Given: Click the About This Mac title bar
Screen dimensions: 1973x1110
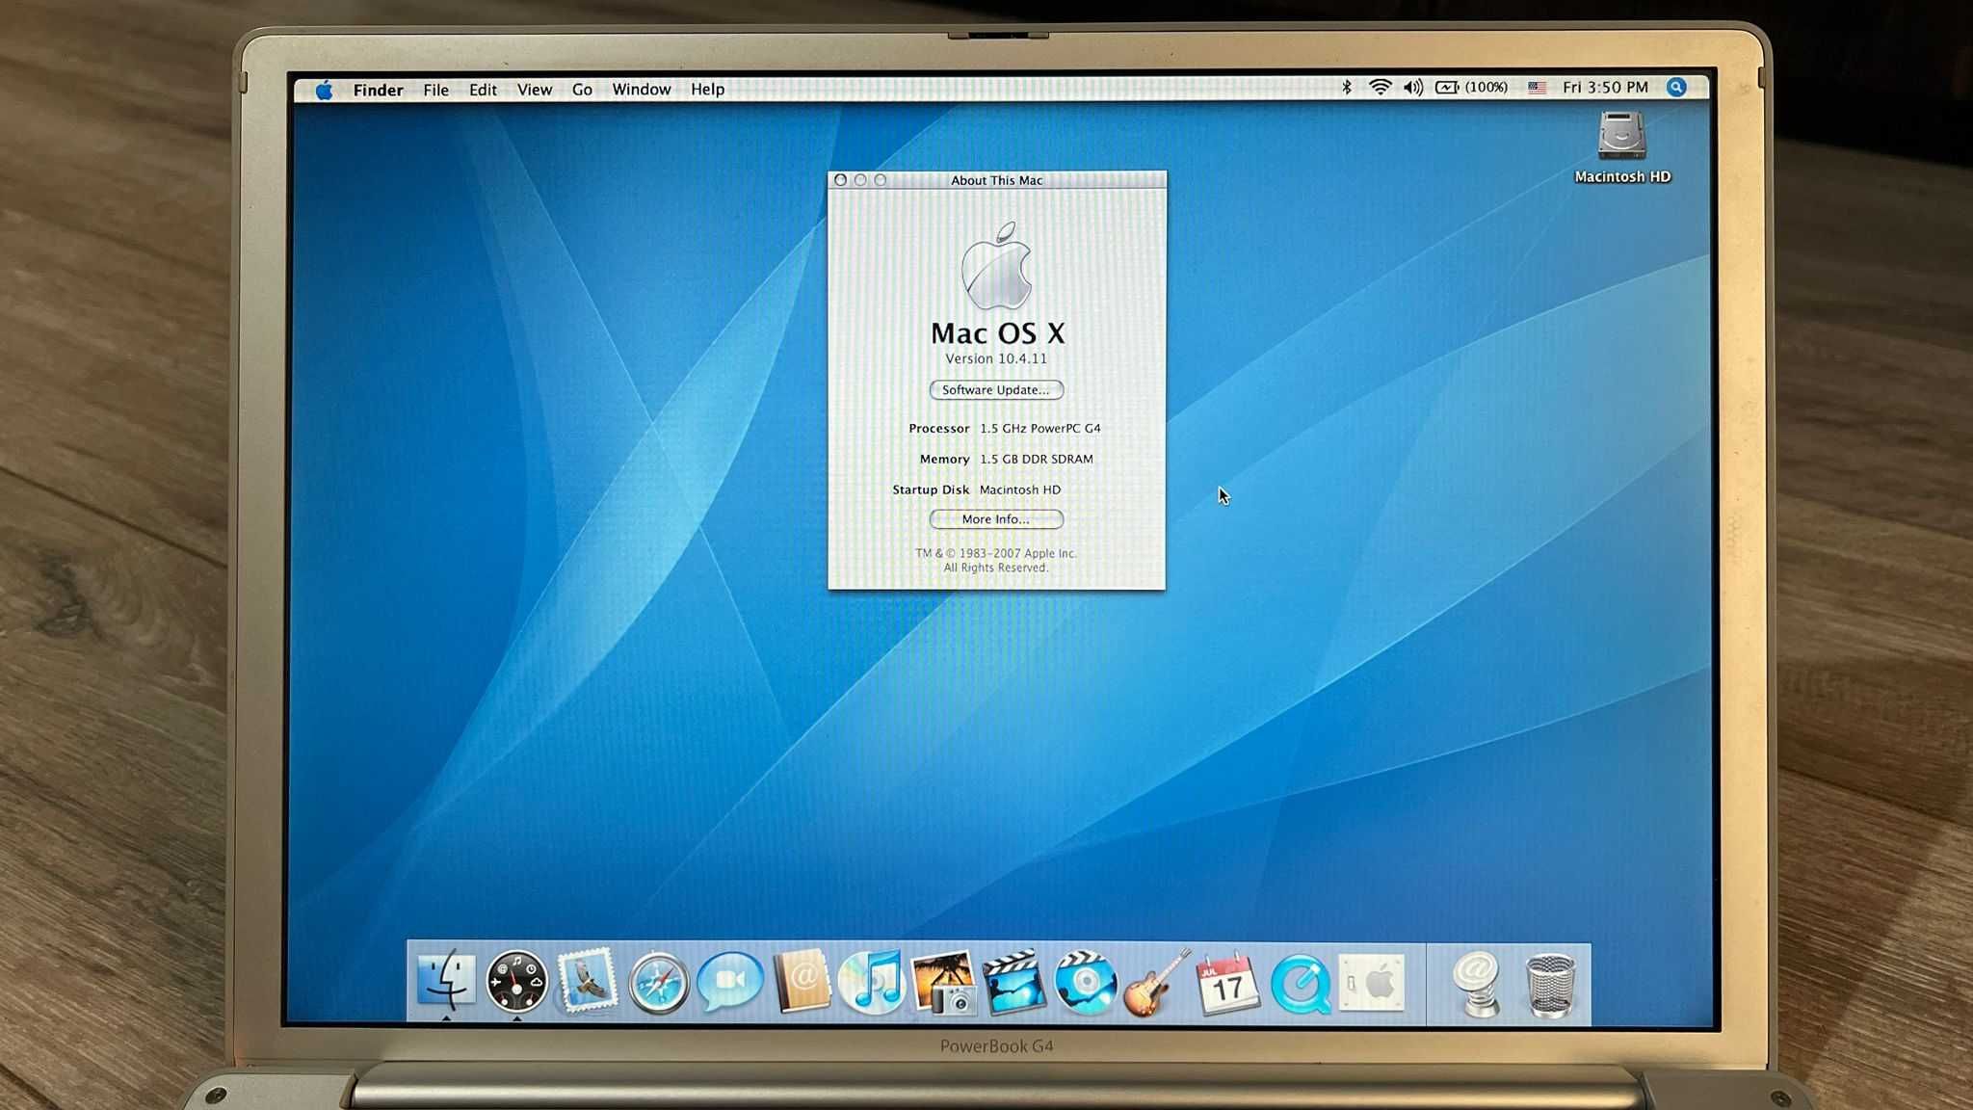Looking at the screenshot, I should [x=997, y=180].
